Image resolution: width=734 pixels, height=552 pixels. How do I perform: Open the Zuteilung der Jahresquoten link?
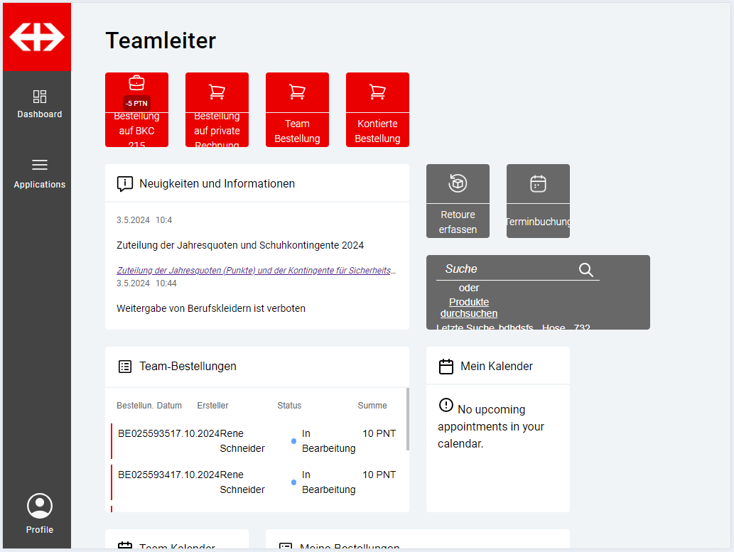(x=256, y=271)
